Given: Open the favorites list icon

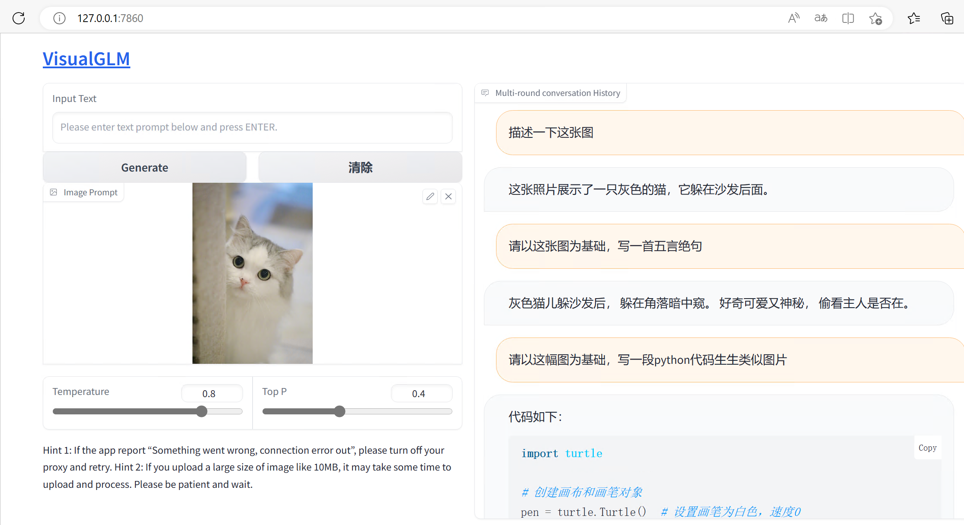Looking at the screenshot, I should 914,18.
